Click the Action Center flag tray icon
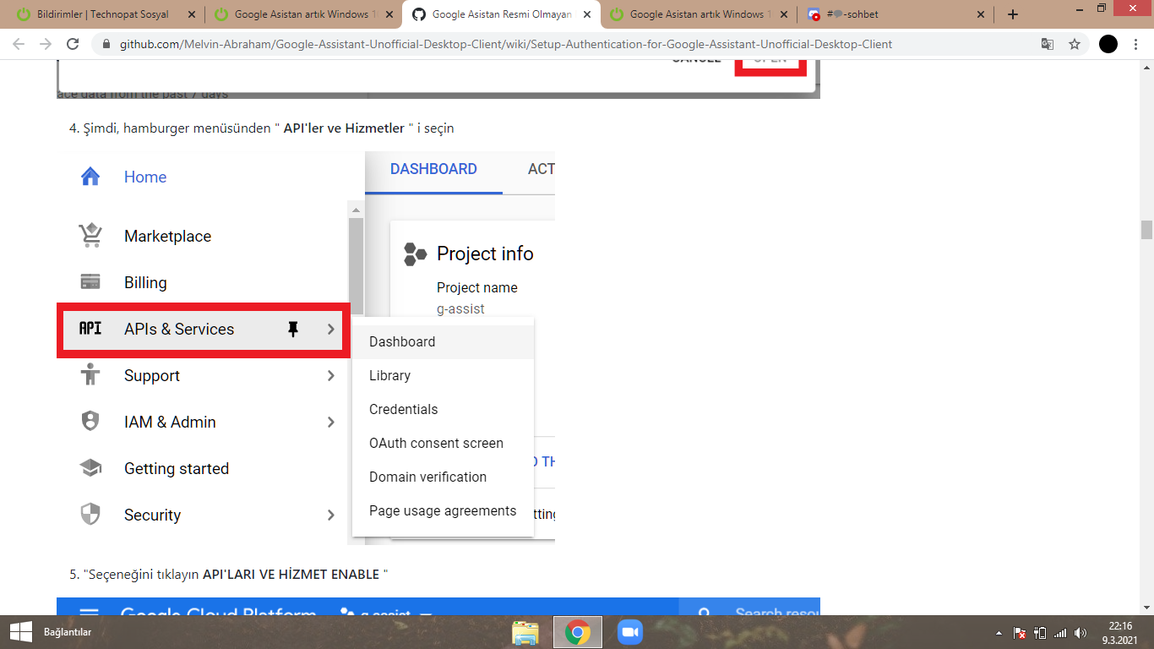Screen dimensions: 1154x649 1020,633
